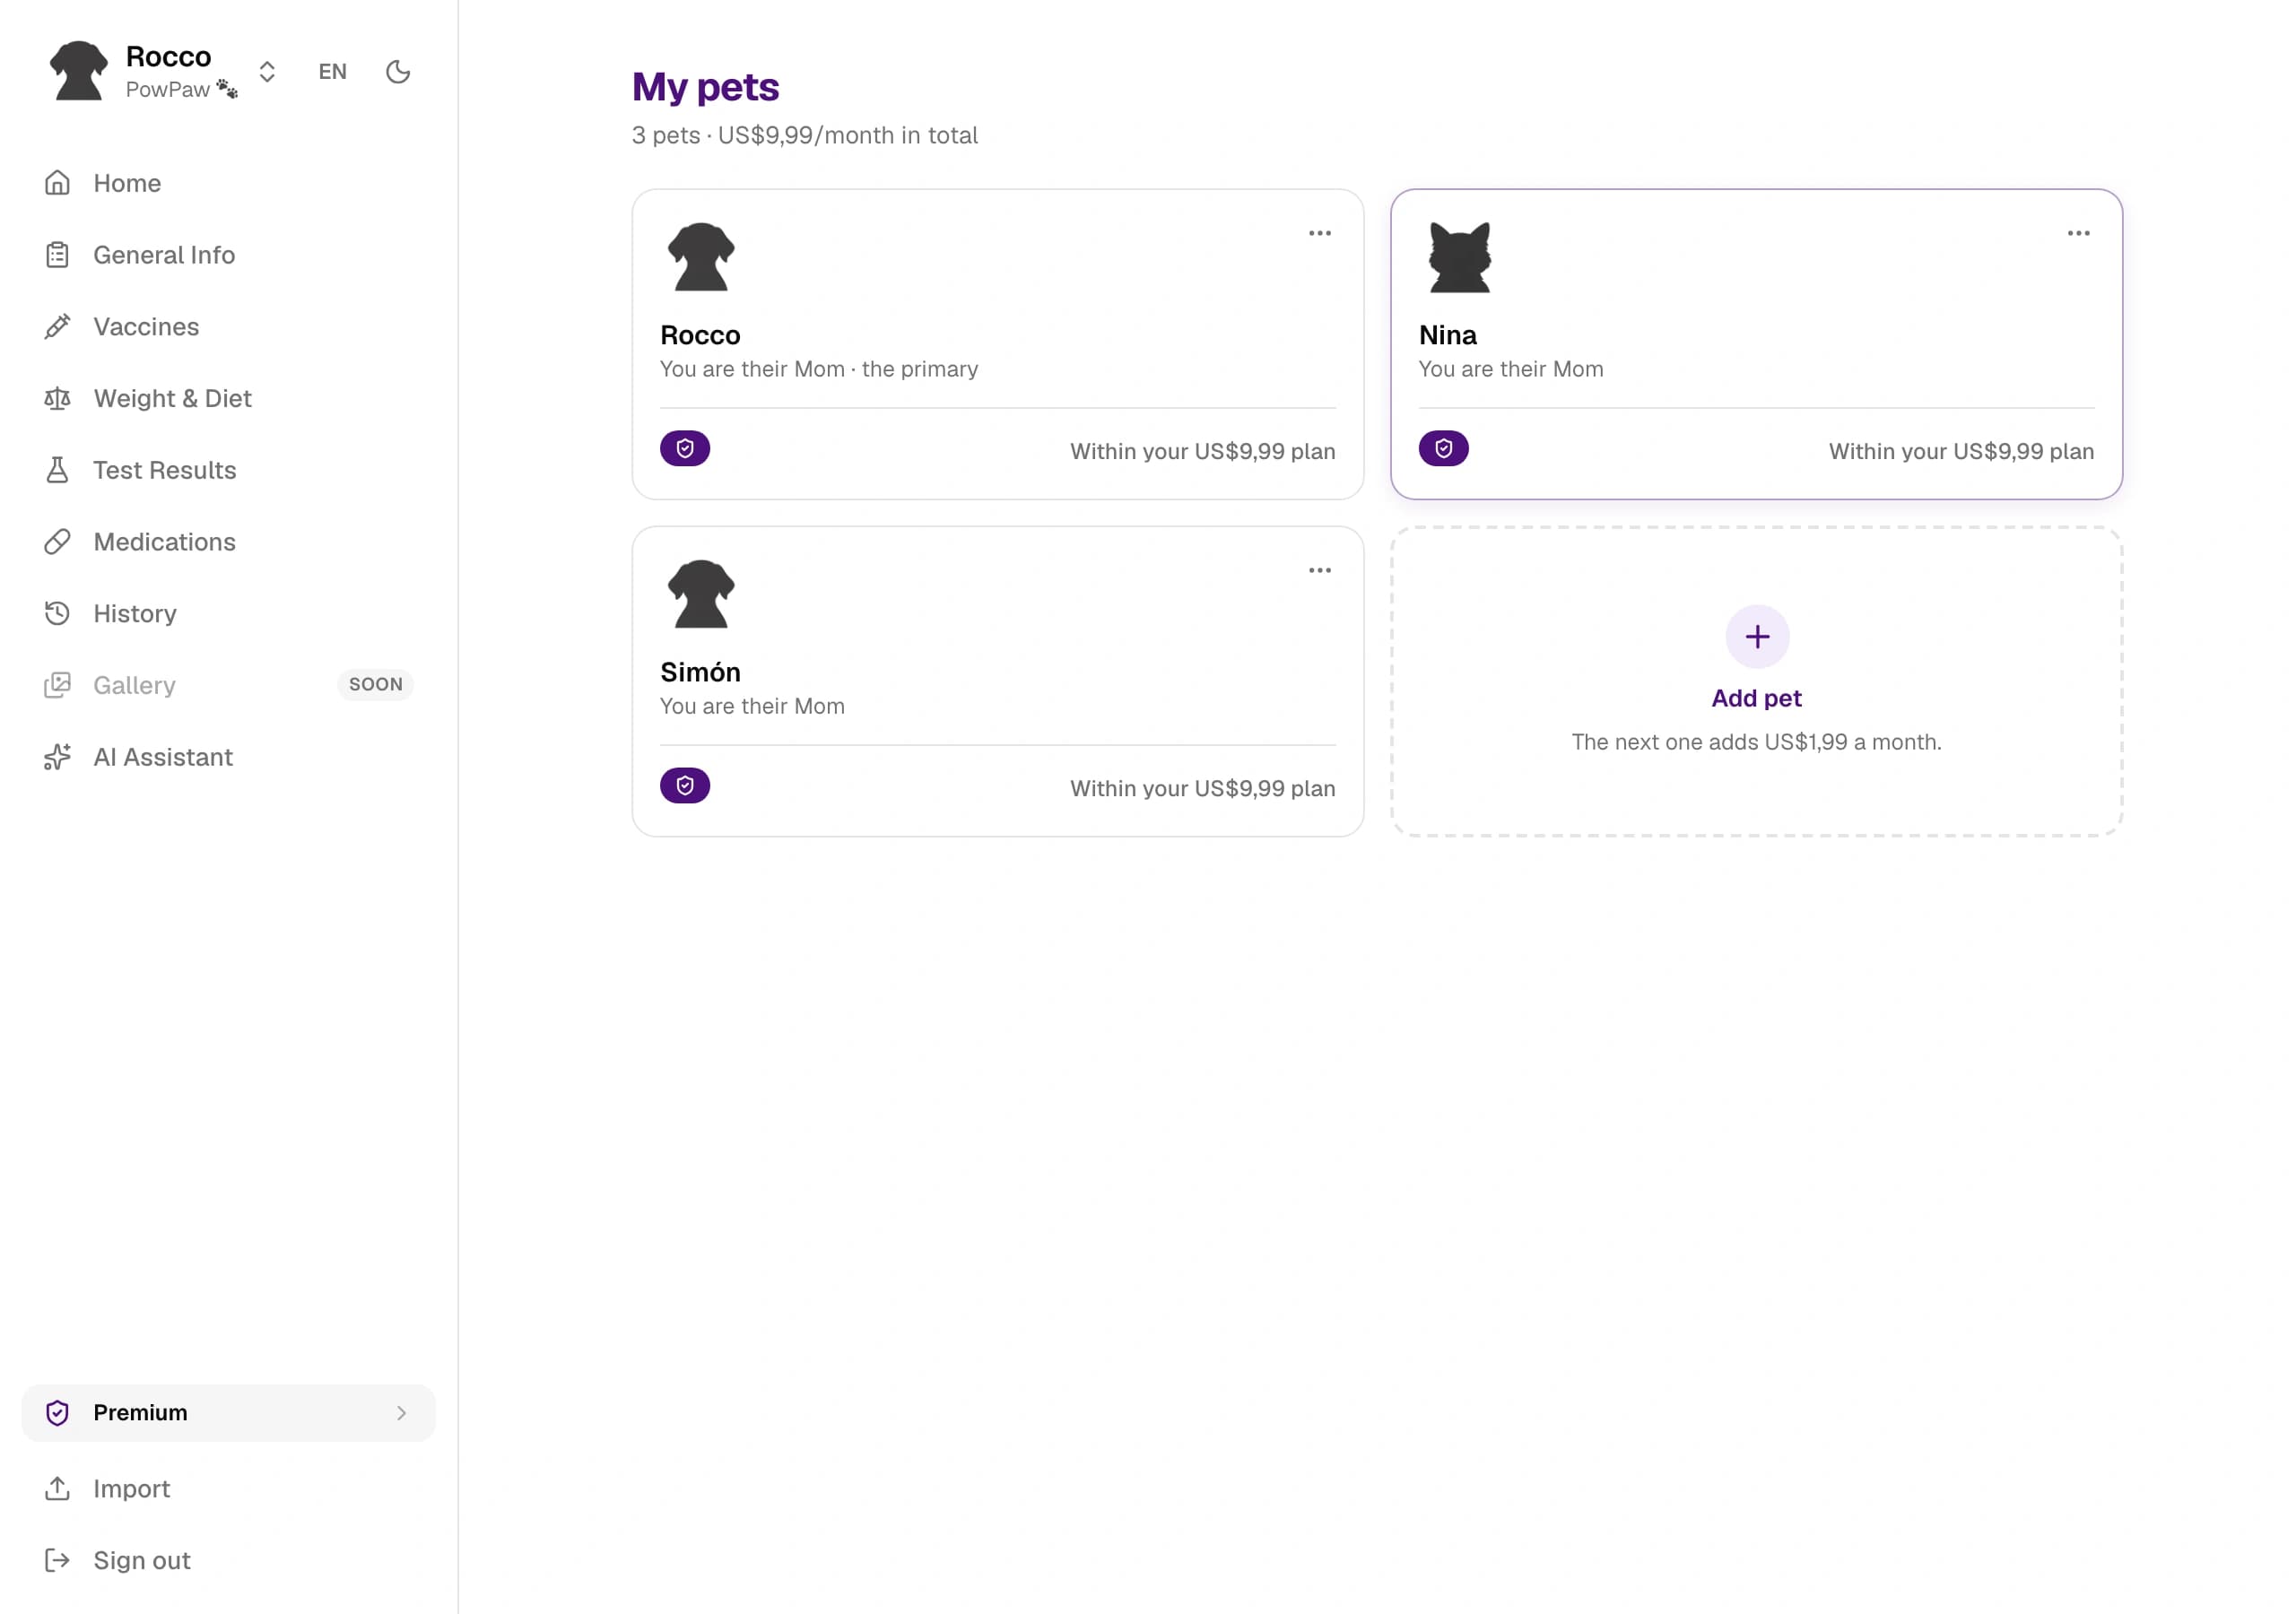Open more options on Rocco's card
Viewport: 2296px width, 1614px height.
[1320, 233]
